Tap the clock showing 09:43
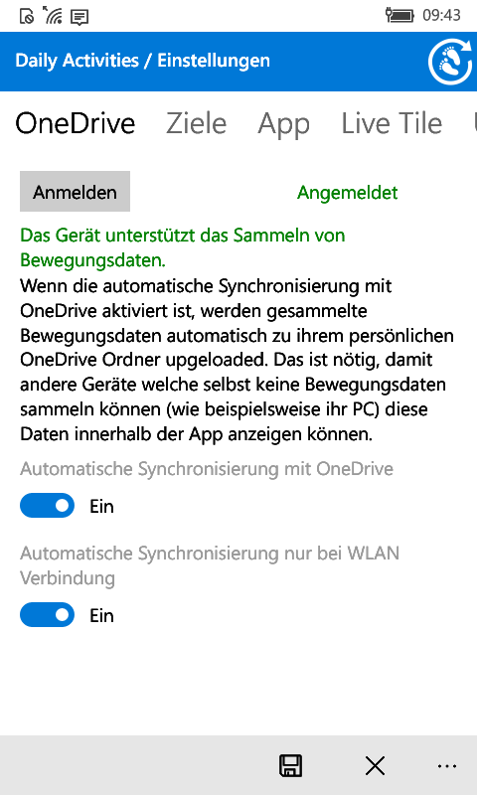Viewport: 477px width, 795px height. [441, 15]
